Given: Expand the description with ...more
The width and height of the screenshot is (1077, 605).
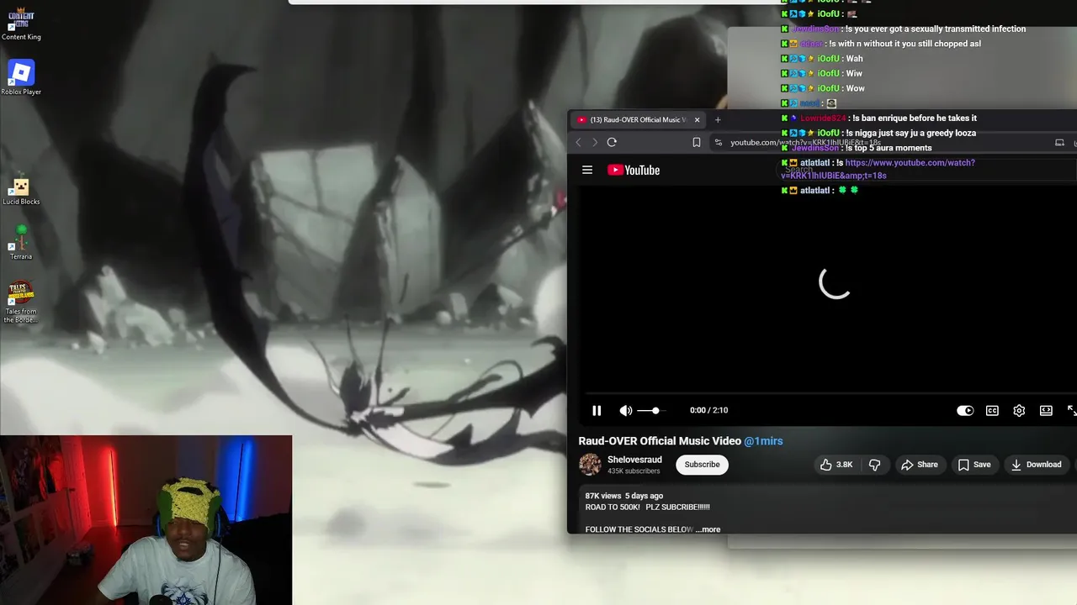Looking at the screenshot, I should [708, 529].
